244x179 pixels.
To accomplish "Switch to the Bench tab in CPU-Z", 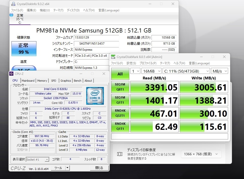I will [77, 81].
